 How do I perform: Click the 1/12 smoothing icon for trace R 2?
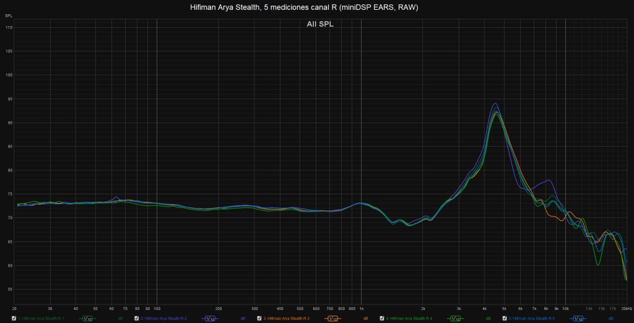pyautogui.click(x=211, y=318)
